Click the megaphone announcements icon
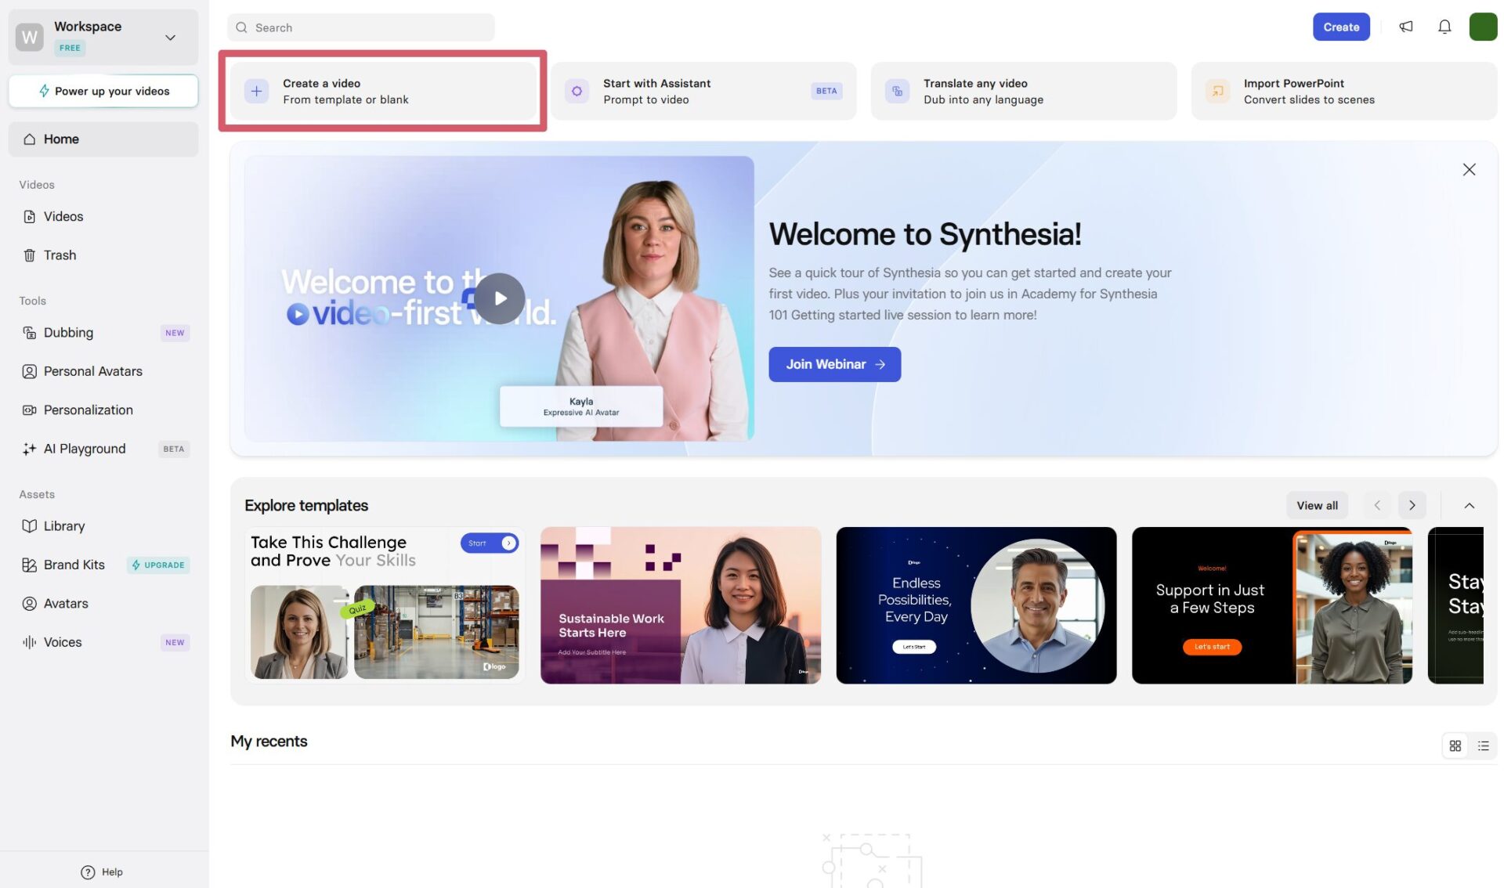Screen dimensions: 1504x888 tap(1406, 27)
